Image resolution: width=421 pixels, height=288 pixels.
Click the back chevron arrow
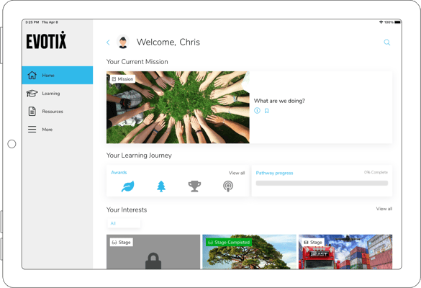pyautogui.click(x=108, y=42)
